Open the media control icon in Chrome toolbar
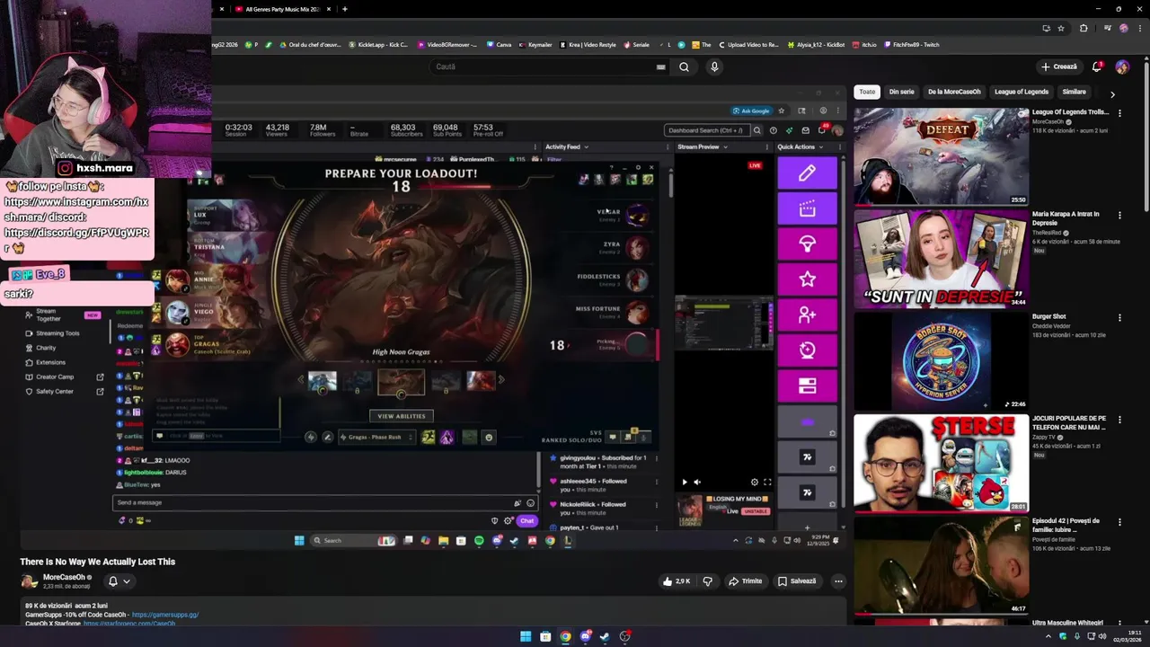 [1108, 28]
